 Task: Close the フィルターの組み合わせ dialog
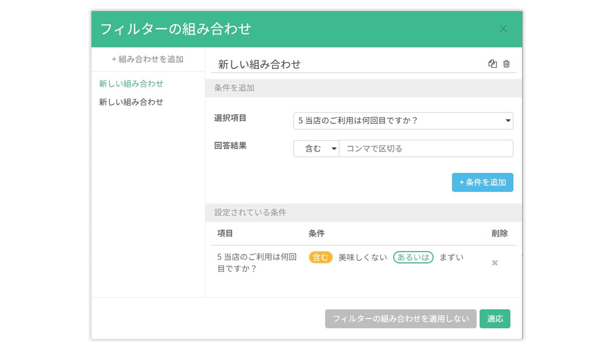[x=503, y=29]
